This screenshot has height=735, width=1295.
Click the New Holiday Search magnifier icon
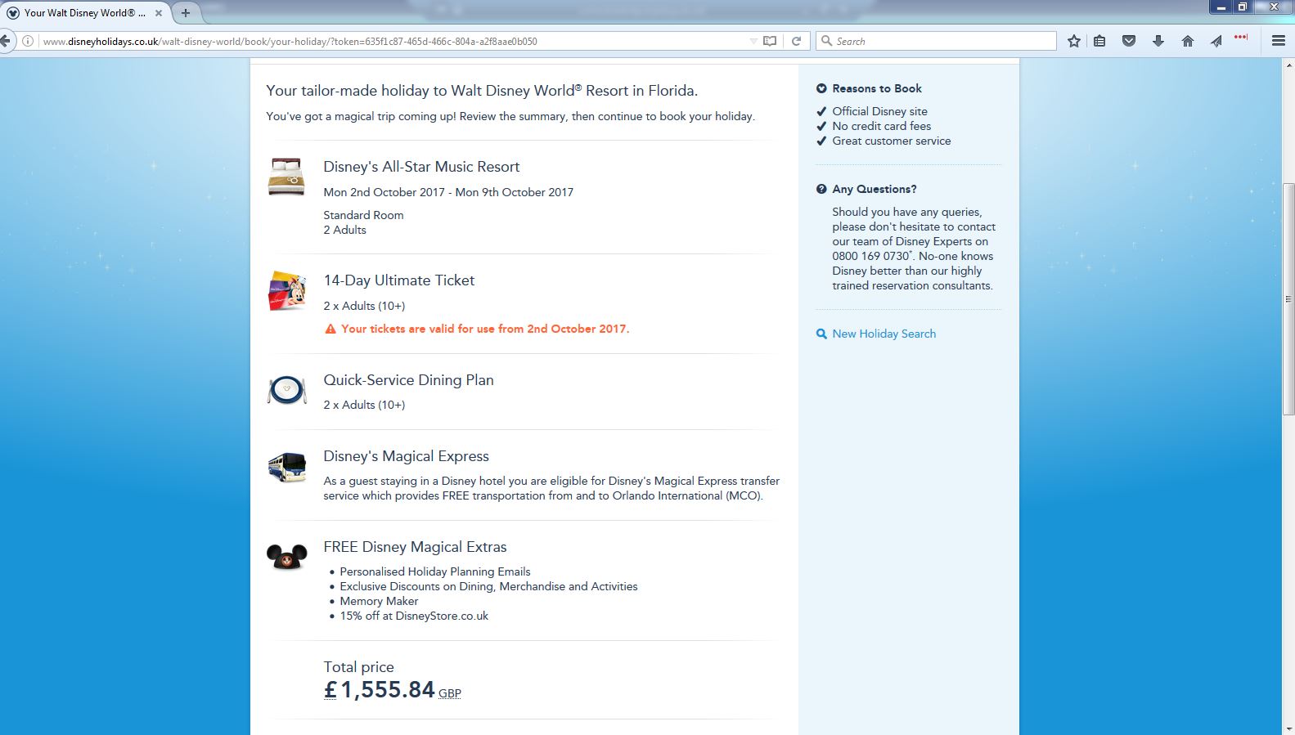tap(821, 334)
